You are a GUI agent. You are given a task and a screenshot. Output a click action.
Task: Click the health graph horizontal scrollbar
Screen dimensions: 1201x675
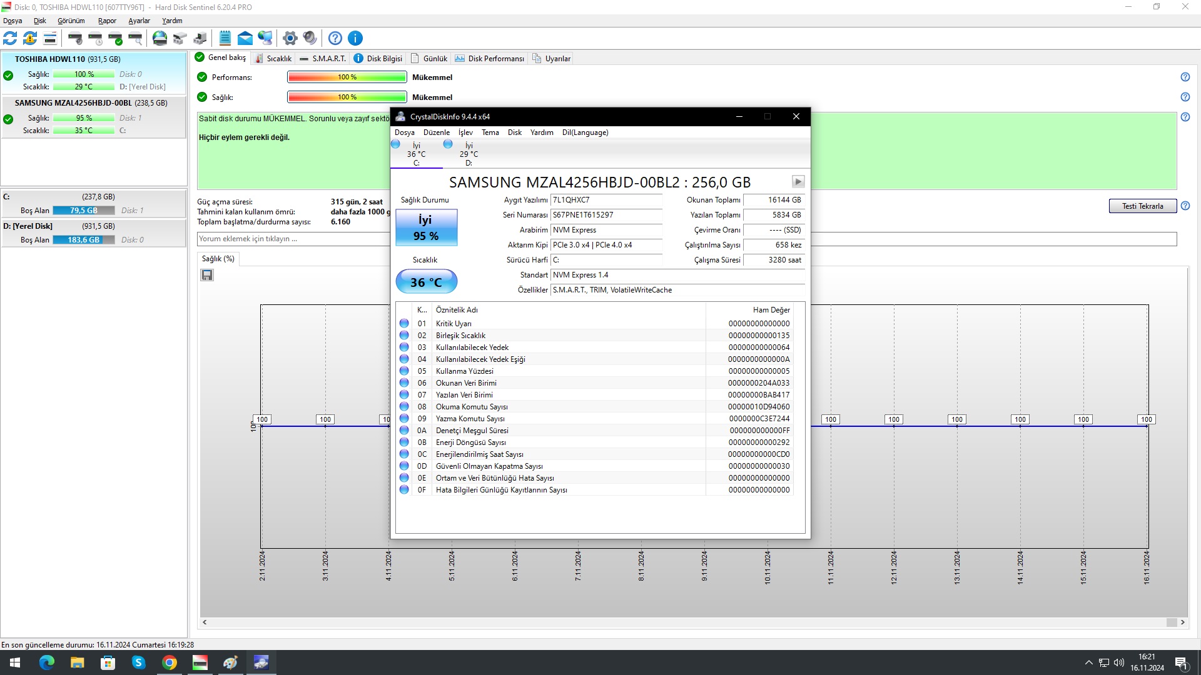[x=688, y=622]
